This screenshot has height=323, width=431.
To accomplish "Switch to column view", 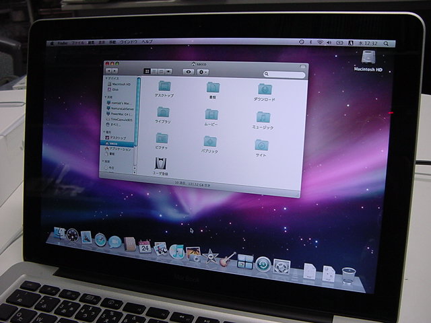I will click(x=162, y=72).
